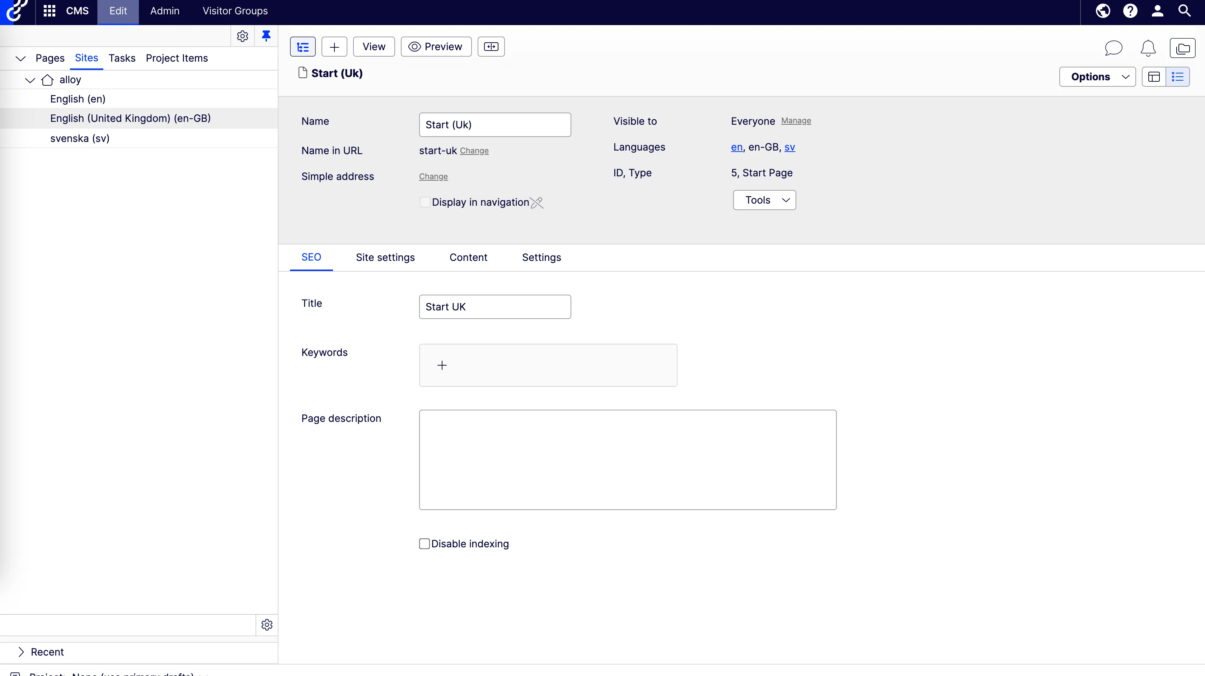1205x676 pixels.
Task: Click the View button
Action: click(x=374, y=47)
